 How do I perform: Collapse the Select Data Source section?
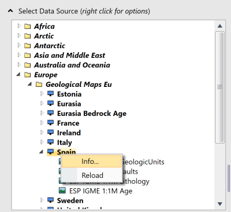coord(10,11)
